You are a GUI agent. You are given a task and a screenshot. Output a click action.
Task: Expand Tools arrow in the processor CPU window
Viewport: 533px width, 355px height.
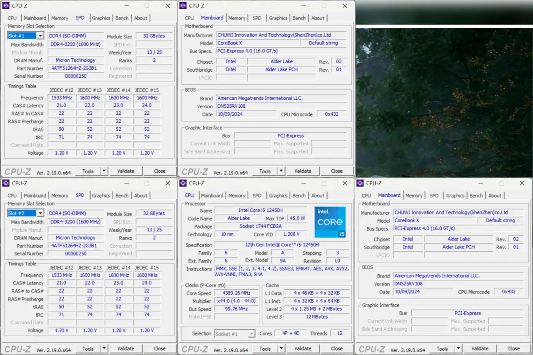[x=281, y=349]
